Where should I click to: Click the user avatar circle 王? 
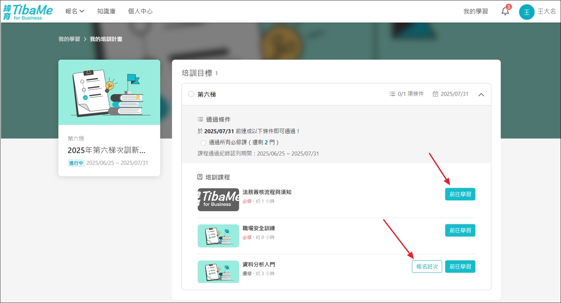(x=526, y=12)
